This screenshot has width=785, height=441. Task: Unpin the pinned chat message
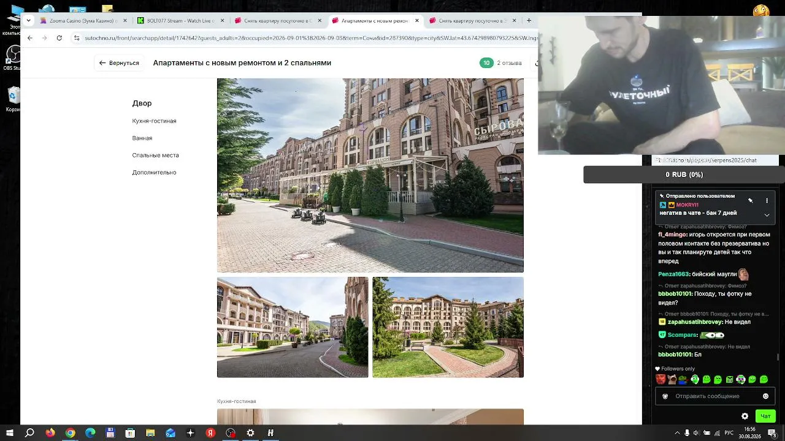click(x=751, y=201)
